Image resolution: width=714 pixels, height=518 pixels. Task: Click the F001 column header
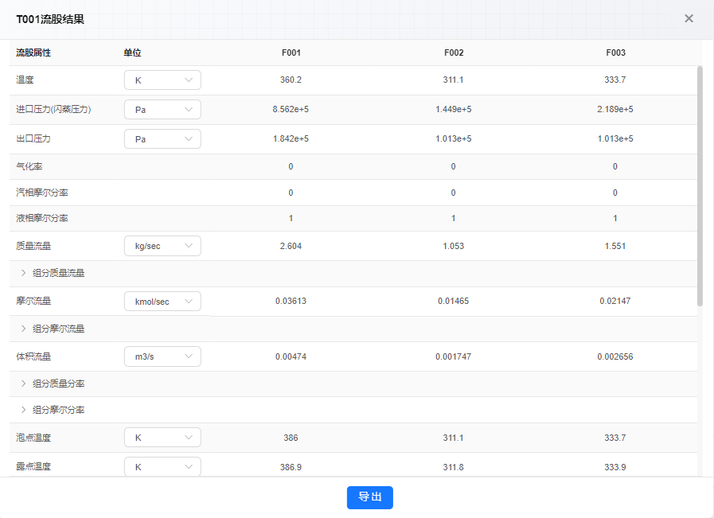tap(291, 53)
